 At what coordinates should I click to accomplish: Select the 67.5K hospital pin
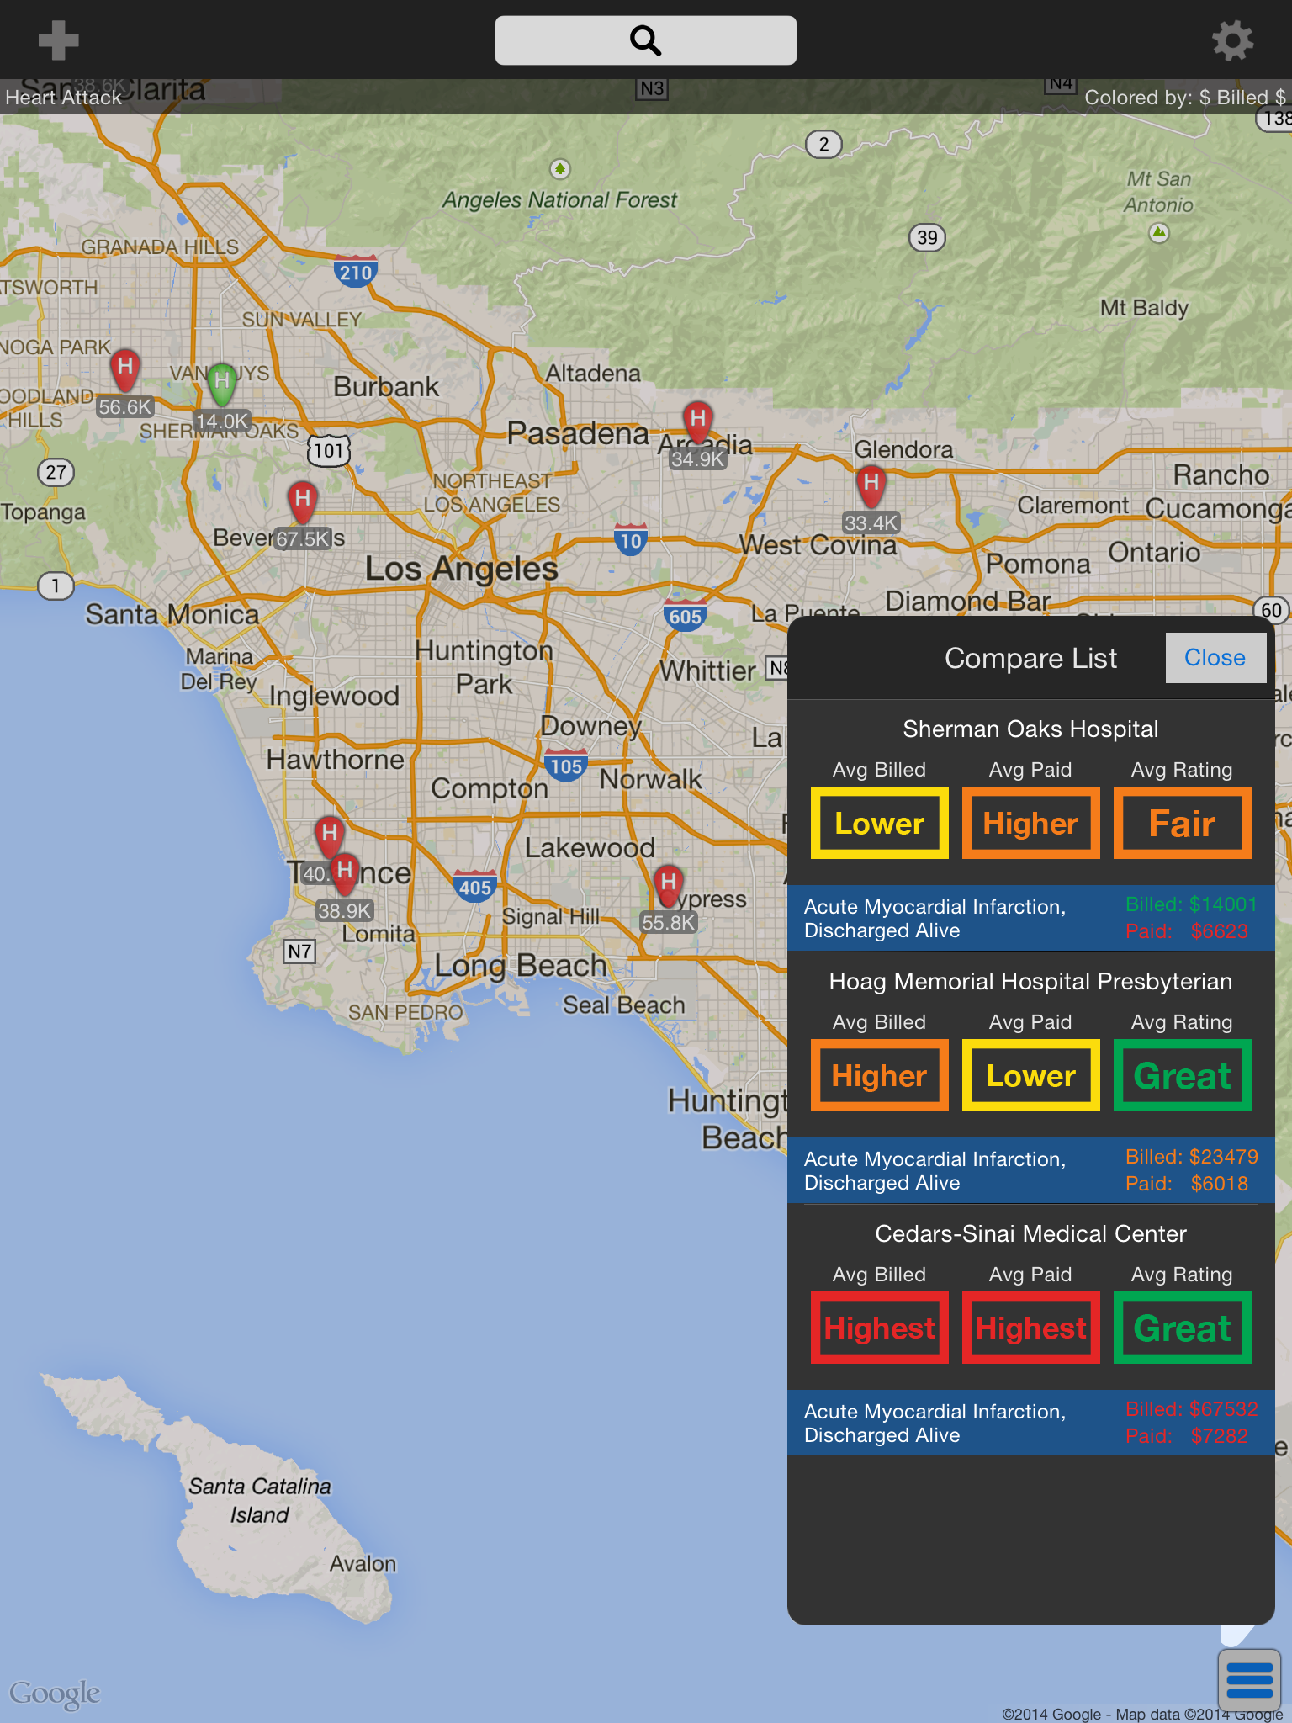click(x=303, y=503)
